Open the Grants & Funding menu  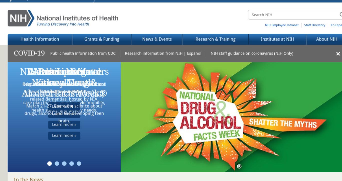(102, 39)
